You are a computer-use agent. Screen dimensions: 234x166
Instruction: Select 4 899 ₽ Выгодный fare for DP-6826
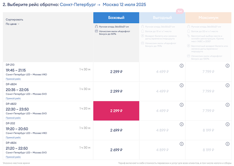pyautogui.click(x=162, y=150)
